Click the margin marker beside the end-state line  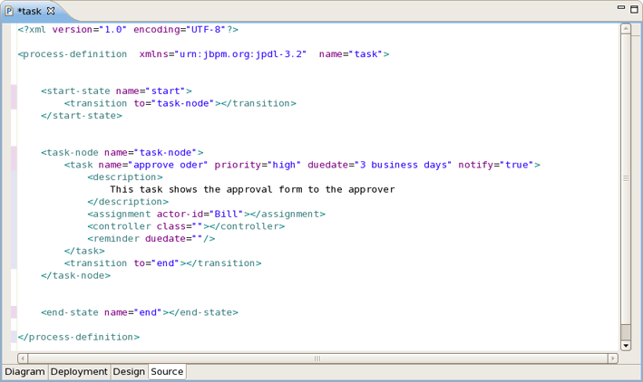pyautogui.click(x=14, y=312)
